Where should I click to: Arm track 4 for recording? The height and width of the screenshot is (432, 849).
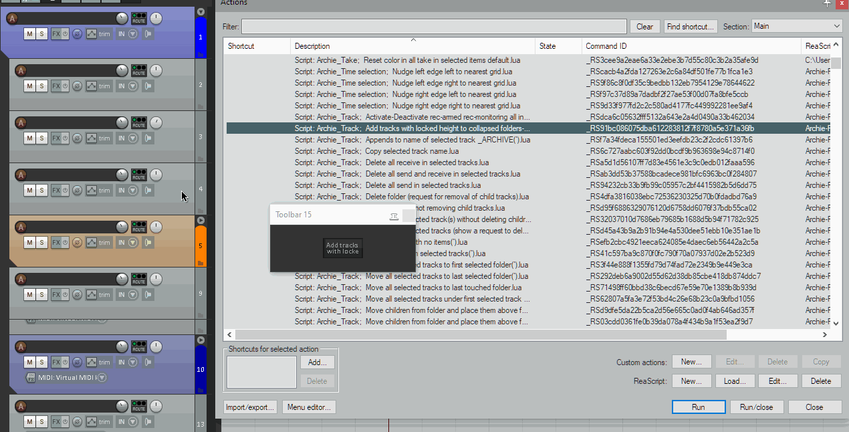(x=21, y=175)
